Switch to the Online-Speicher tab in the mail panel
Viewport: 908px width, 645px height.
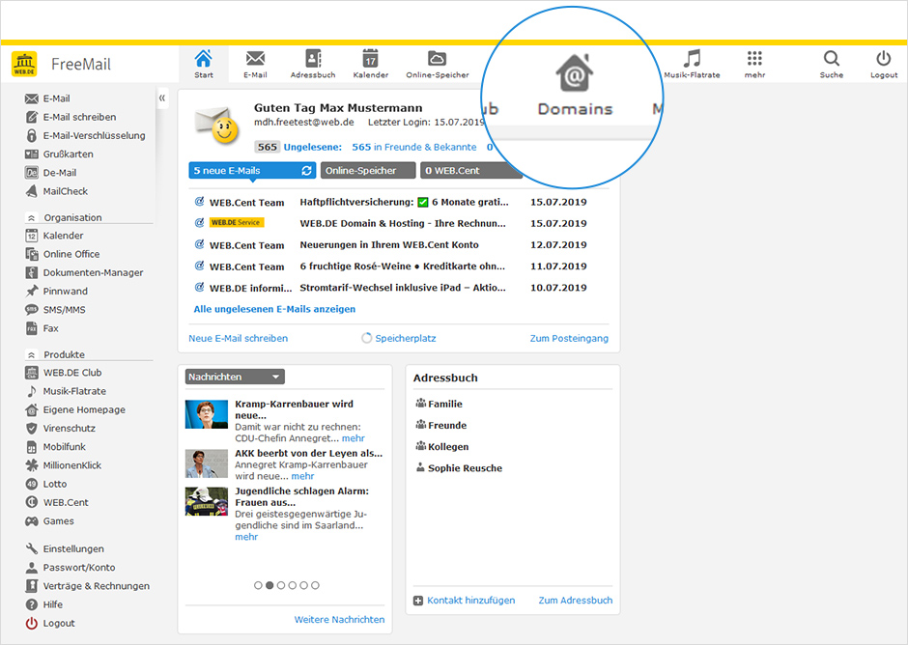click(x=368, y=171)
